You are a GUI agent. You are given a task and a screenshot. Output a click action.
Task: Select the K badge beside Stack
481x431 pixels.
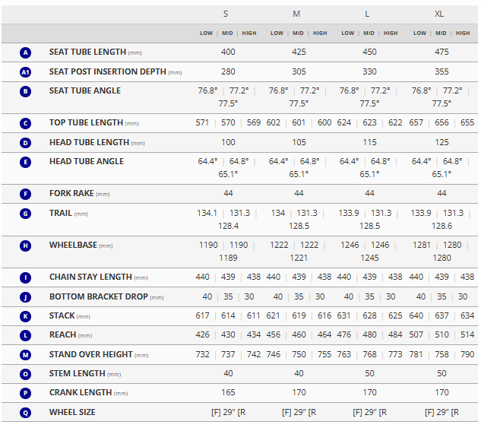tap(26, 316)
